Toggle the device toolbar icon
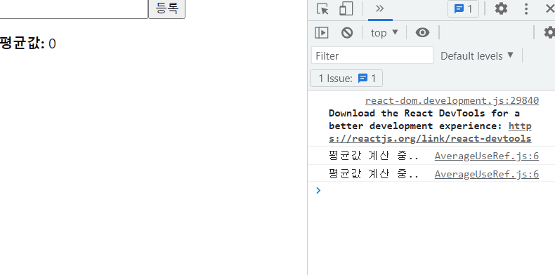Screen dimensions: 555x275 coord(346,9)
